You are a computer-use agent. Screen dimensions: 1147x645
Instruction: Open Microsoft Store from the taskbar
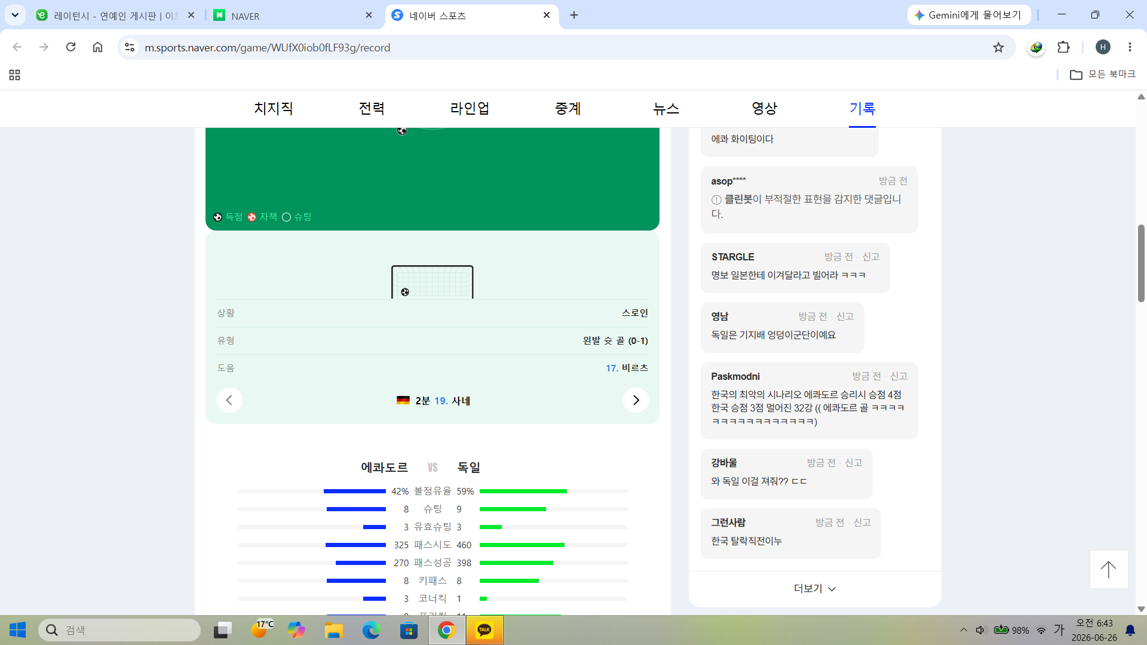(x=409, y=630)
